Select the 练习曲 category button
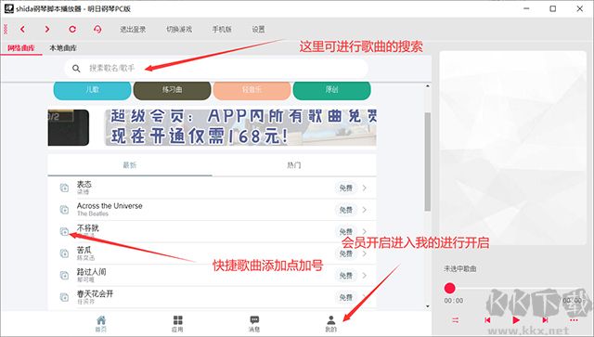This screenshot has width=594, height=337. pos(172,90)
